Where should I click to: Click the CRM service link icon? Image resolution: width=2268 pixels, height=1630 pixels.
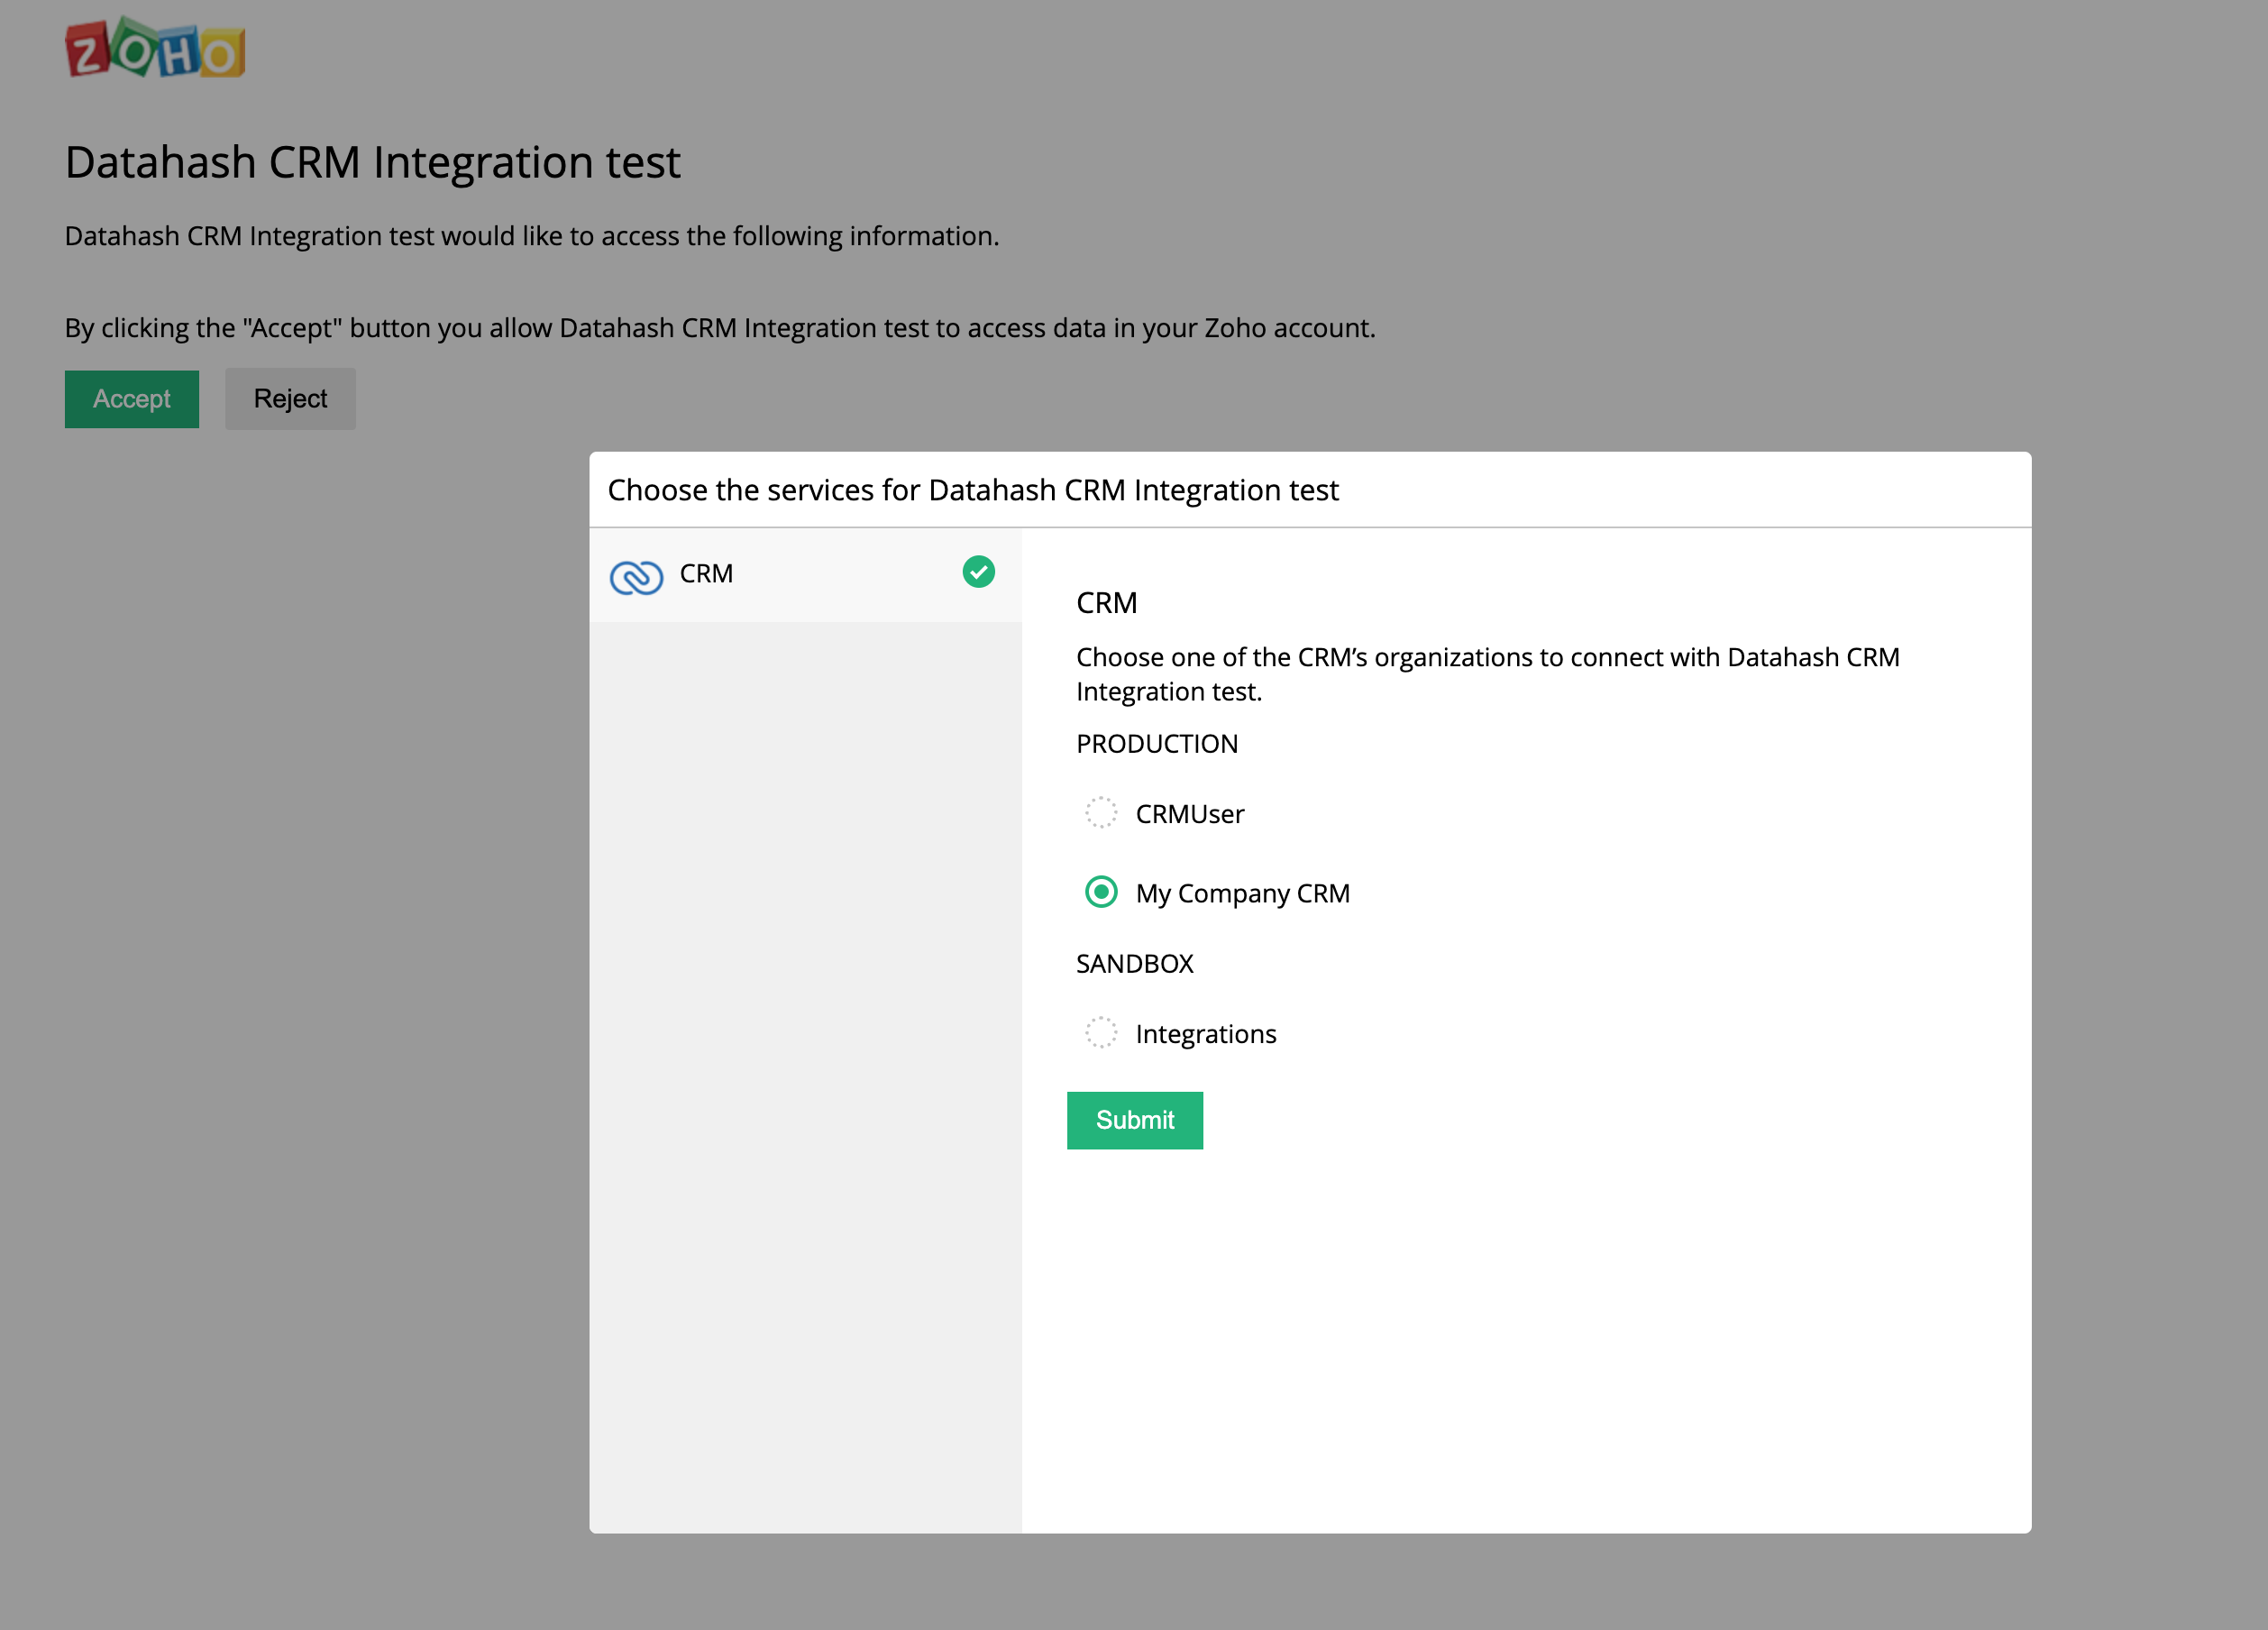click(636, 577)
